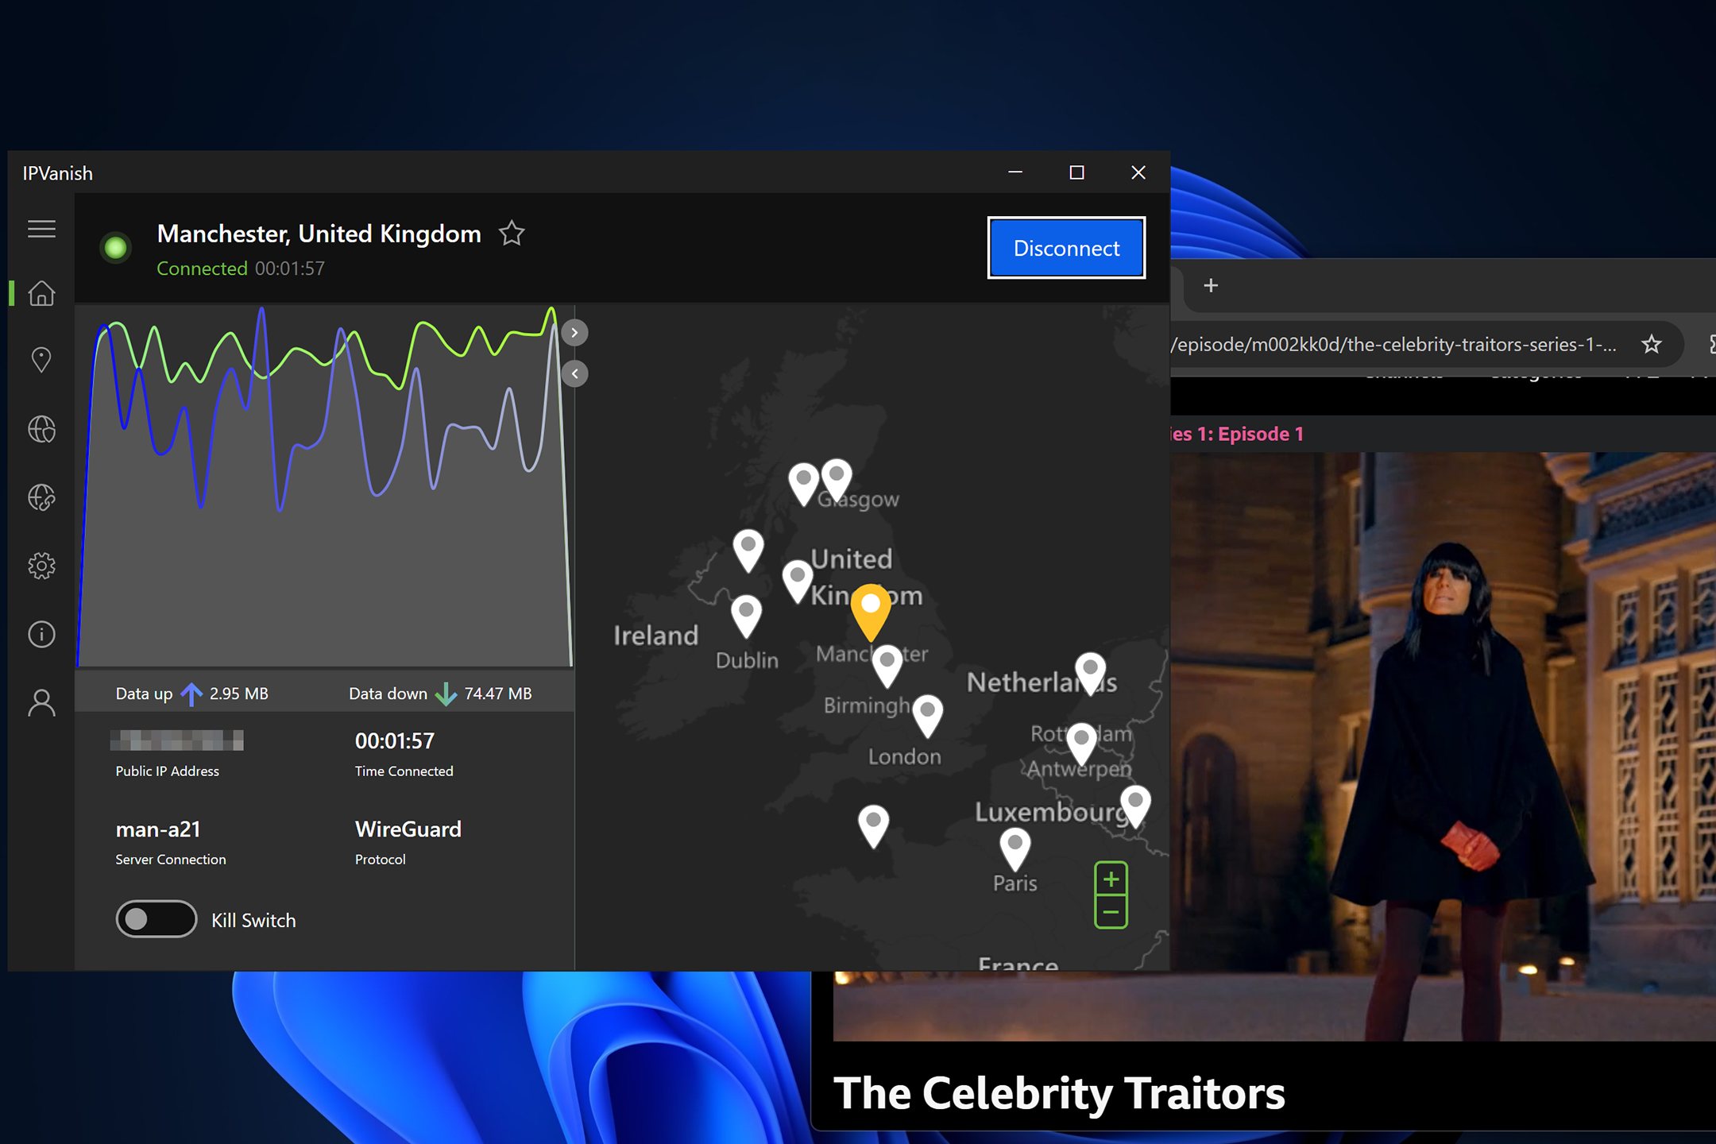Open the Info sidebar icon
Screen dimensions: 1716x1144
[x=41, y=634]
